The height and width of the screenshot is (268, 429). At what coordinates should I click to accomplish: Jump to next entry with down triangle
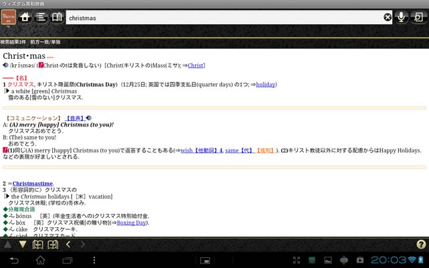(22, 245)
